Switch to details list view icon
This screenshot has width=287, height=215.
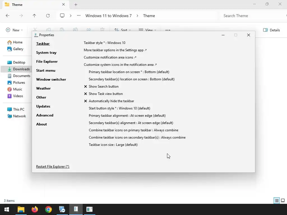point(277,200)
